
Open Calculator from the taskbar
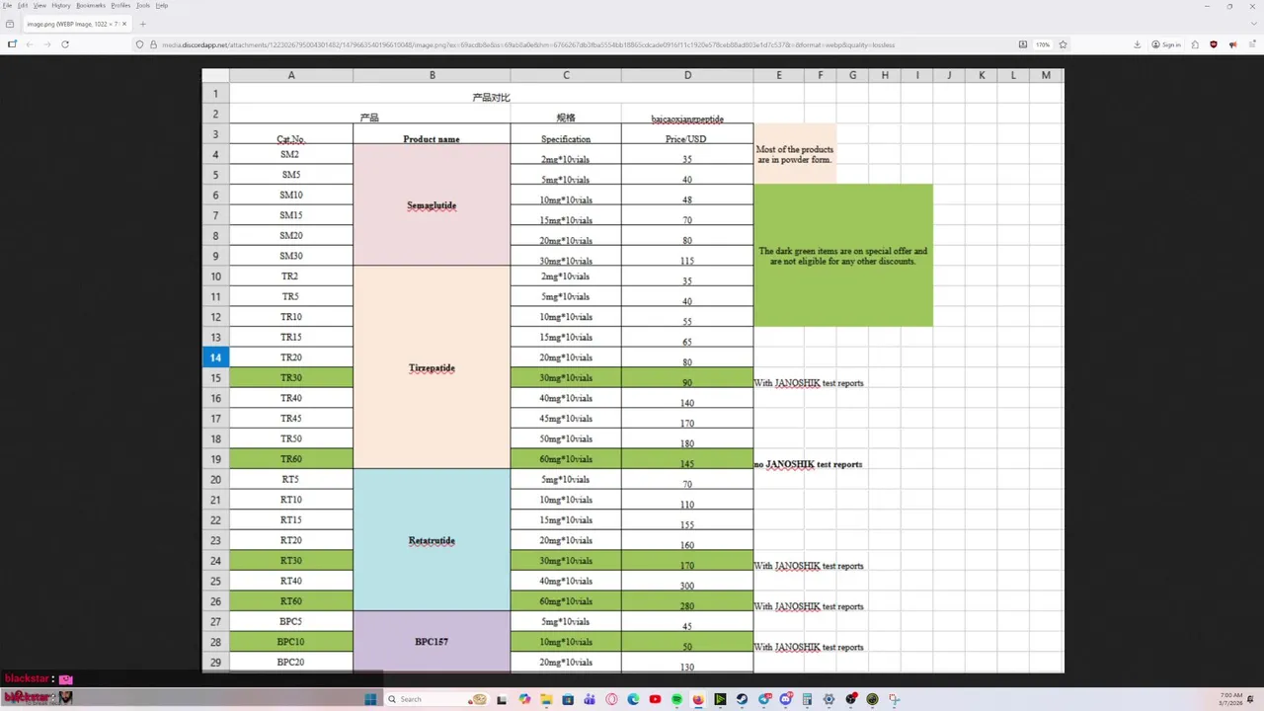coord(807,699)
